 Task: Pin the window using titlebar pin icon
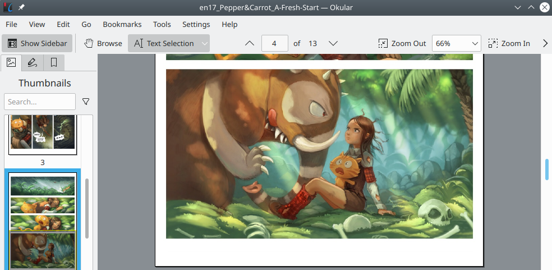coord(21,7)
